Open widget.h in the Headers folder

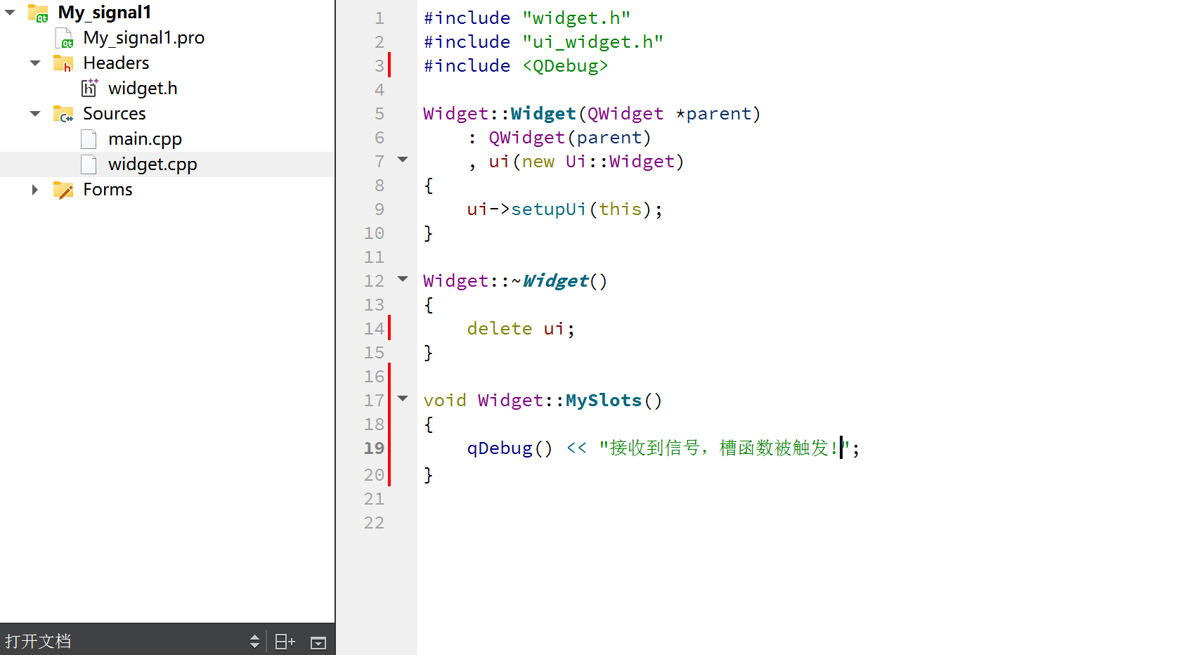coord(143,89)
